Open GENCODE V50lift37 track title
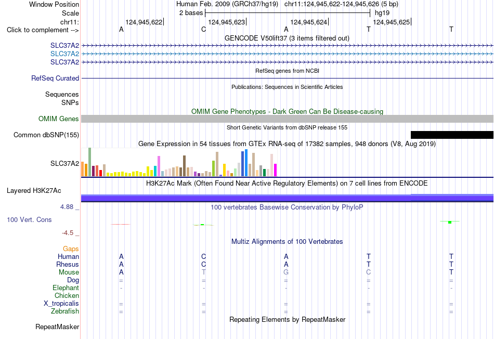Viewport: 494px width, 339px height. [x=287, y=38]
